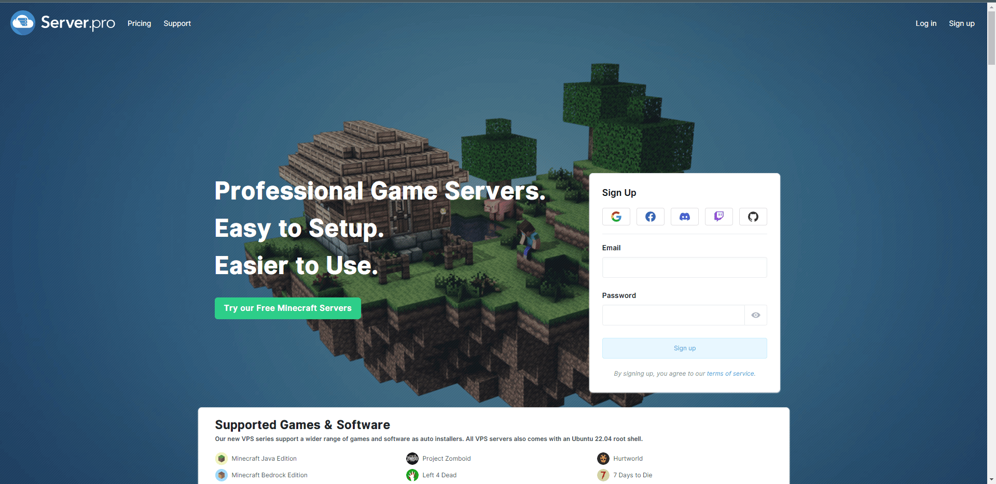
Task: Open the terms of service link
Action: pos(730,374)
